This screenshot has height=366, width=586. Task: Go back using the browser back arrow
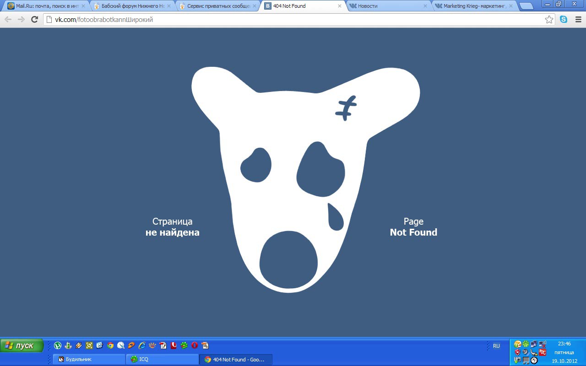[x=8, y=20]
